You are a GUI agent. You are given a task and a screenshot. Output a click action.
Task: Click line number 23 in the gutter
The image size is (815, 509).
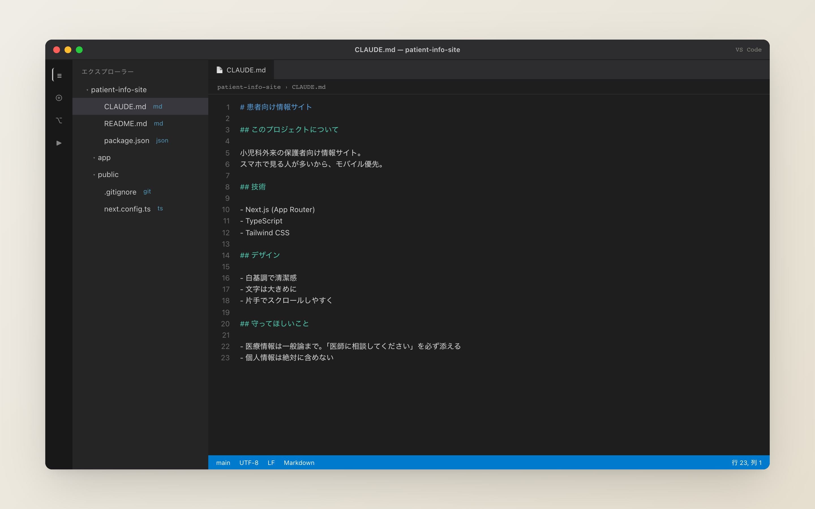click(225, 358)
